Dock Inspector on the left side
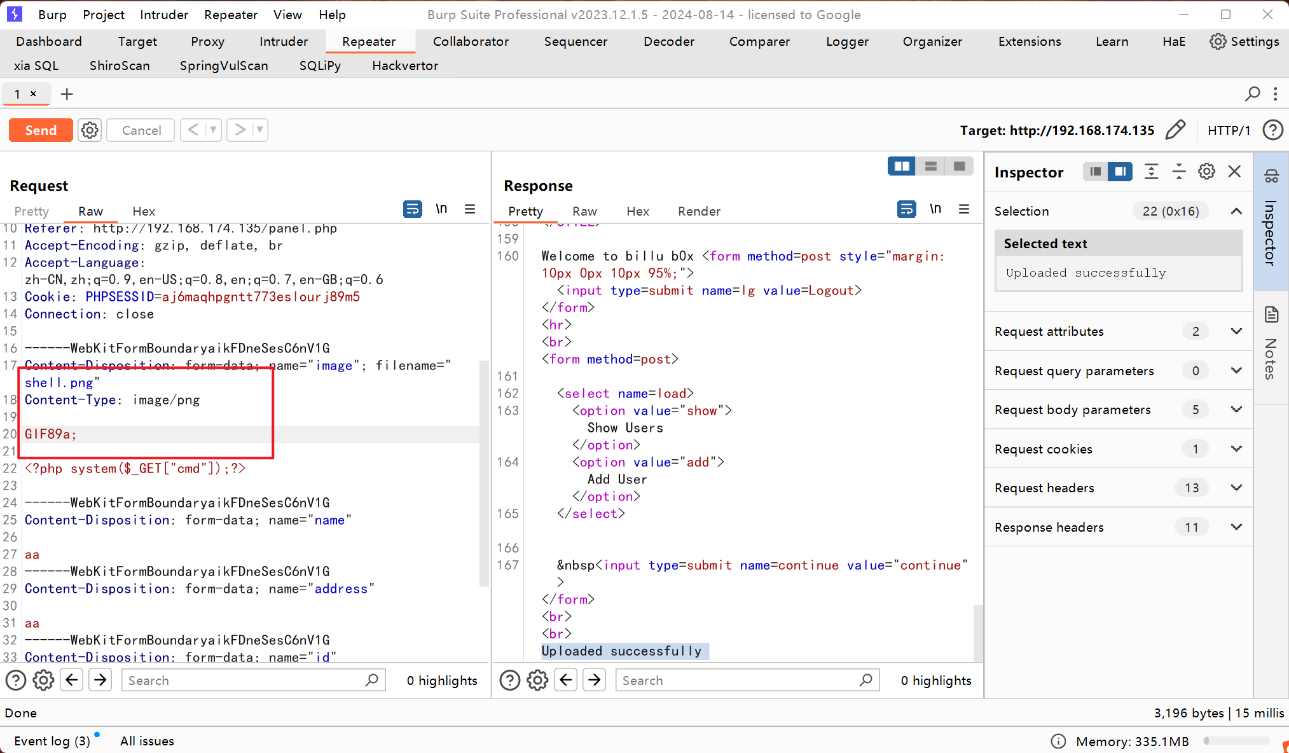 (1095, 171)
